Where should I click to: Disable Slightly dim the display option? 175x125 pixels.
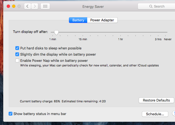17,54
